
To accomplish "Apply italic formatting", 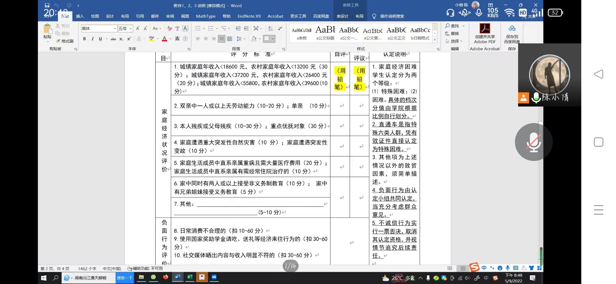I will point(92,39).
